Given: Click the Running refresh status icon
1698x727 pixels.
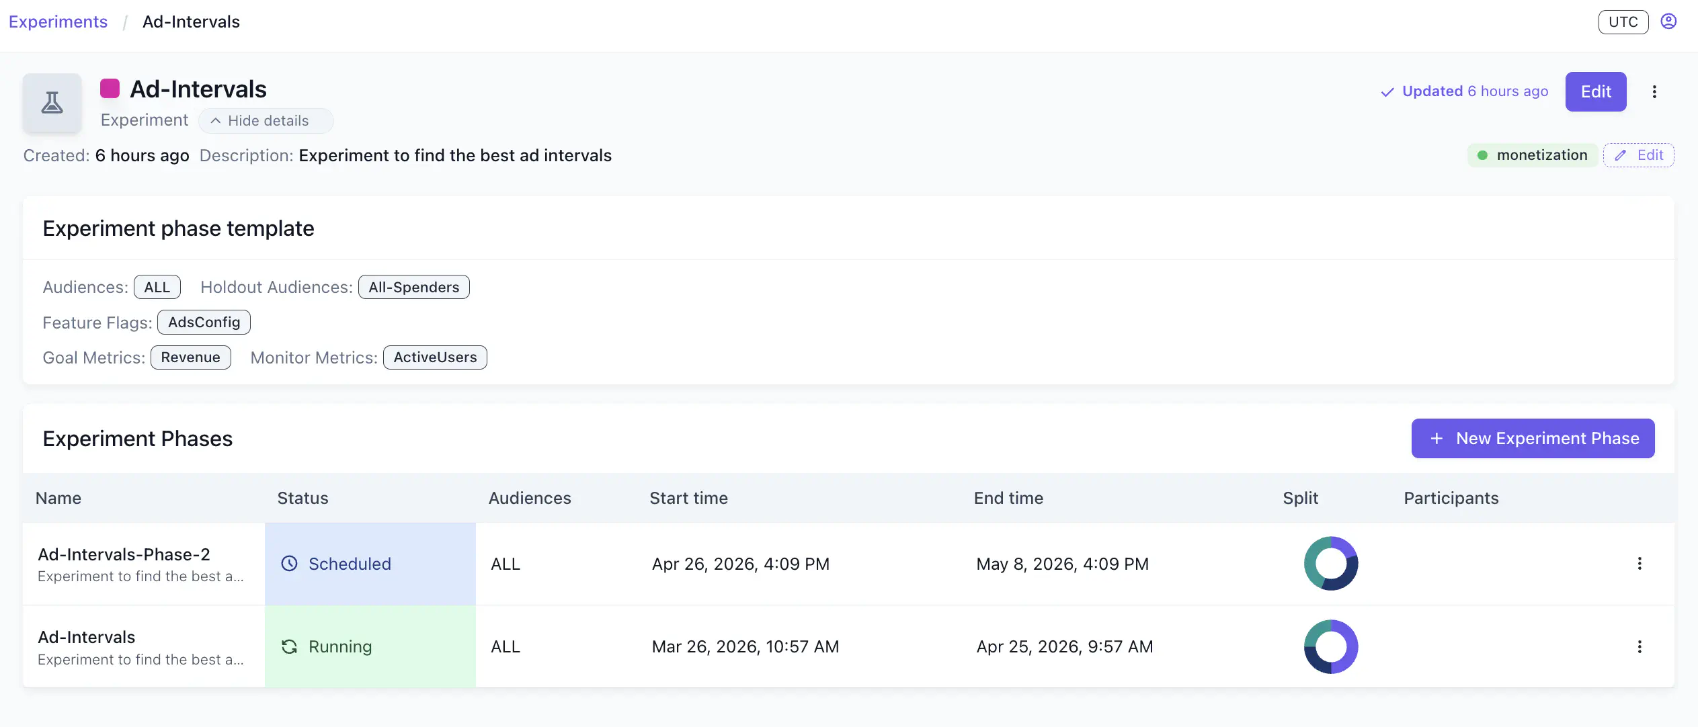Looking at the screenshot, I should (289, 646).
